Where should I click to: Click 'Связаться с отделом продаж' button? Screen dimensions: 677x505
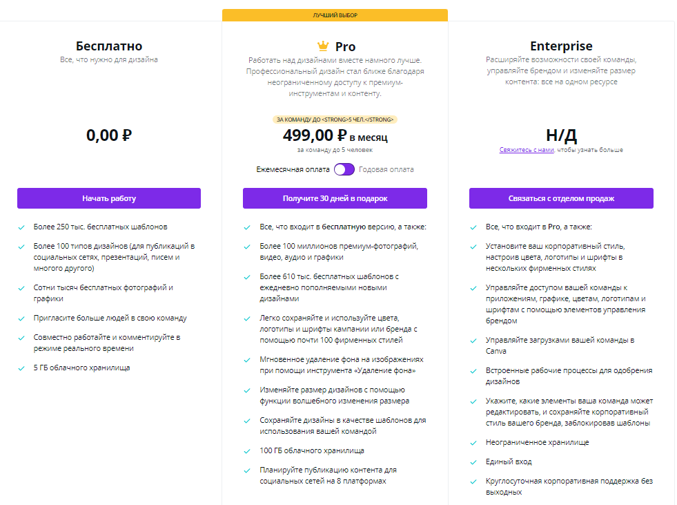coord(561,198)
